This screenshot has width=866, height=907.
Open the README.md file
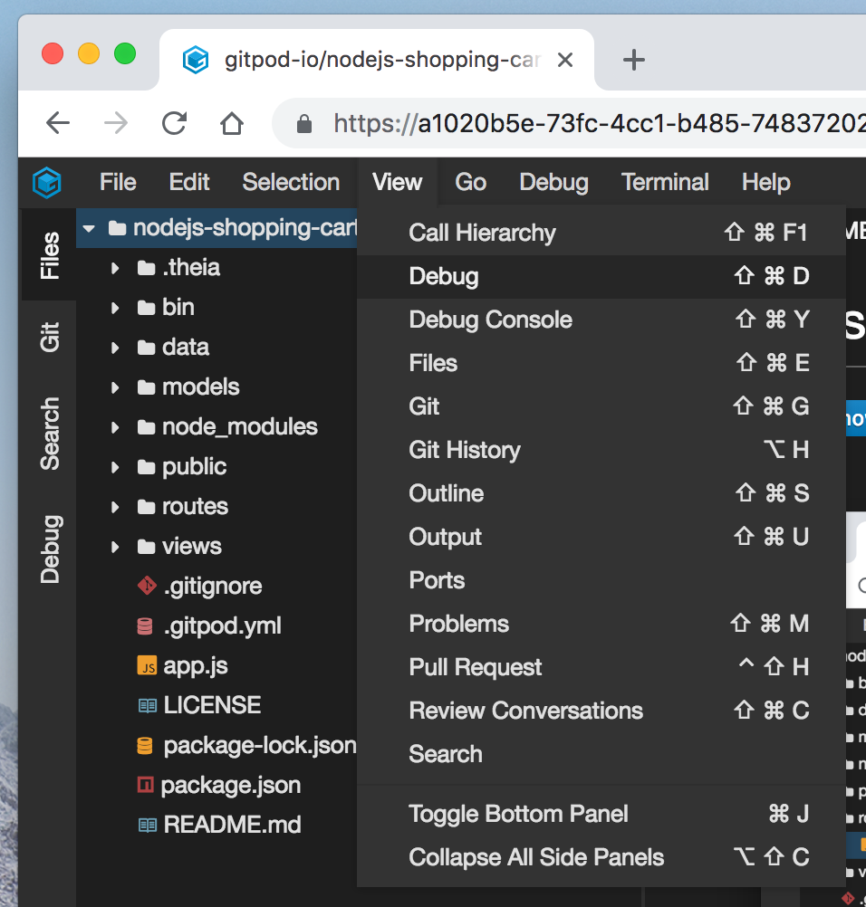coord(232,825)
